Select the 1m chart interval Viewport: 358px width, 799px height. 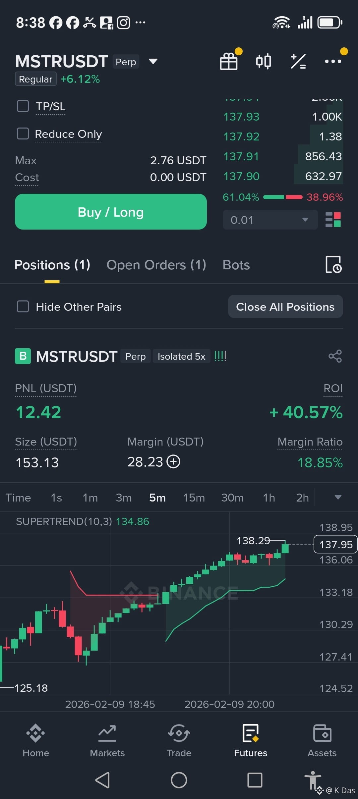tap(90, 498)
